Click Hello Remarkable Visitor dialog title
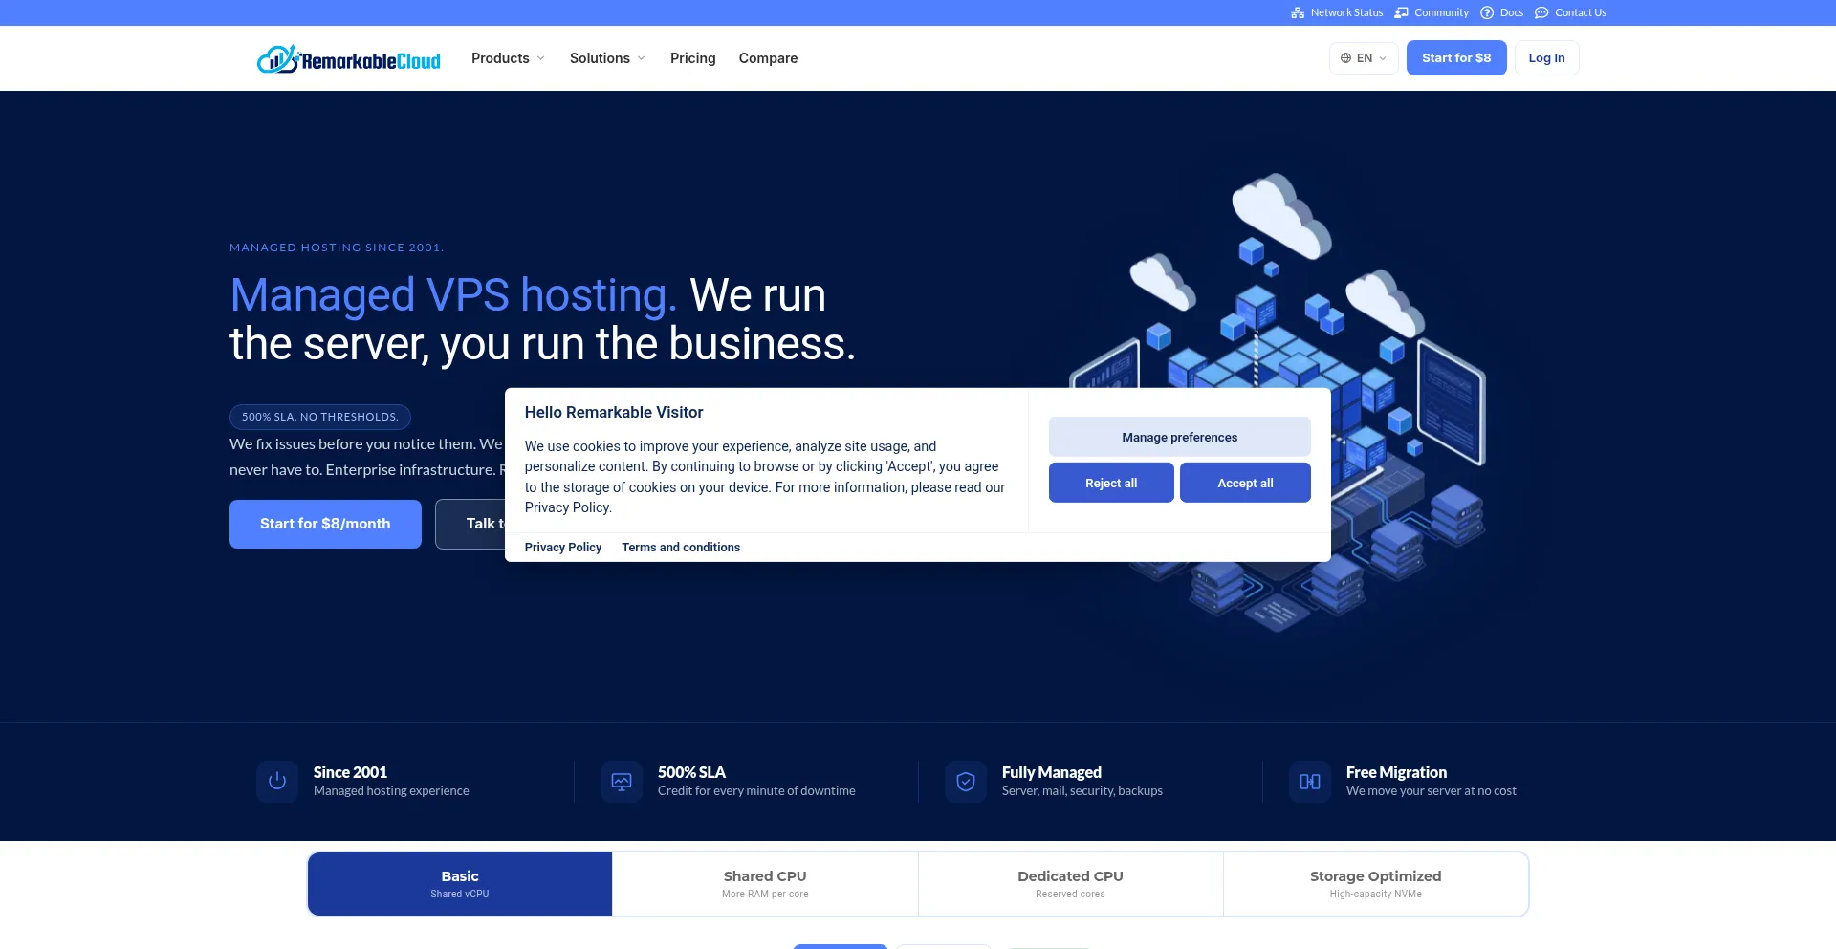1836x949 pixels. point(614,412)
